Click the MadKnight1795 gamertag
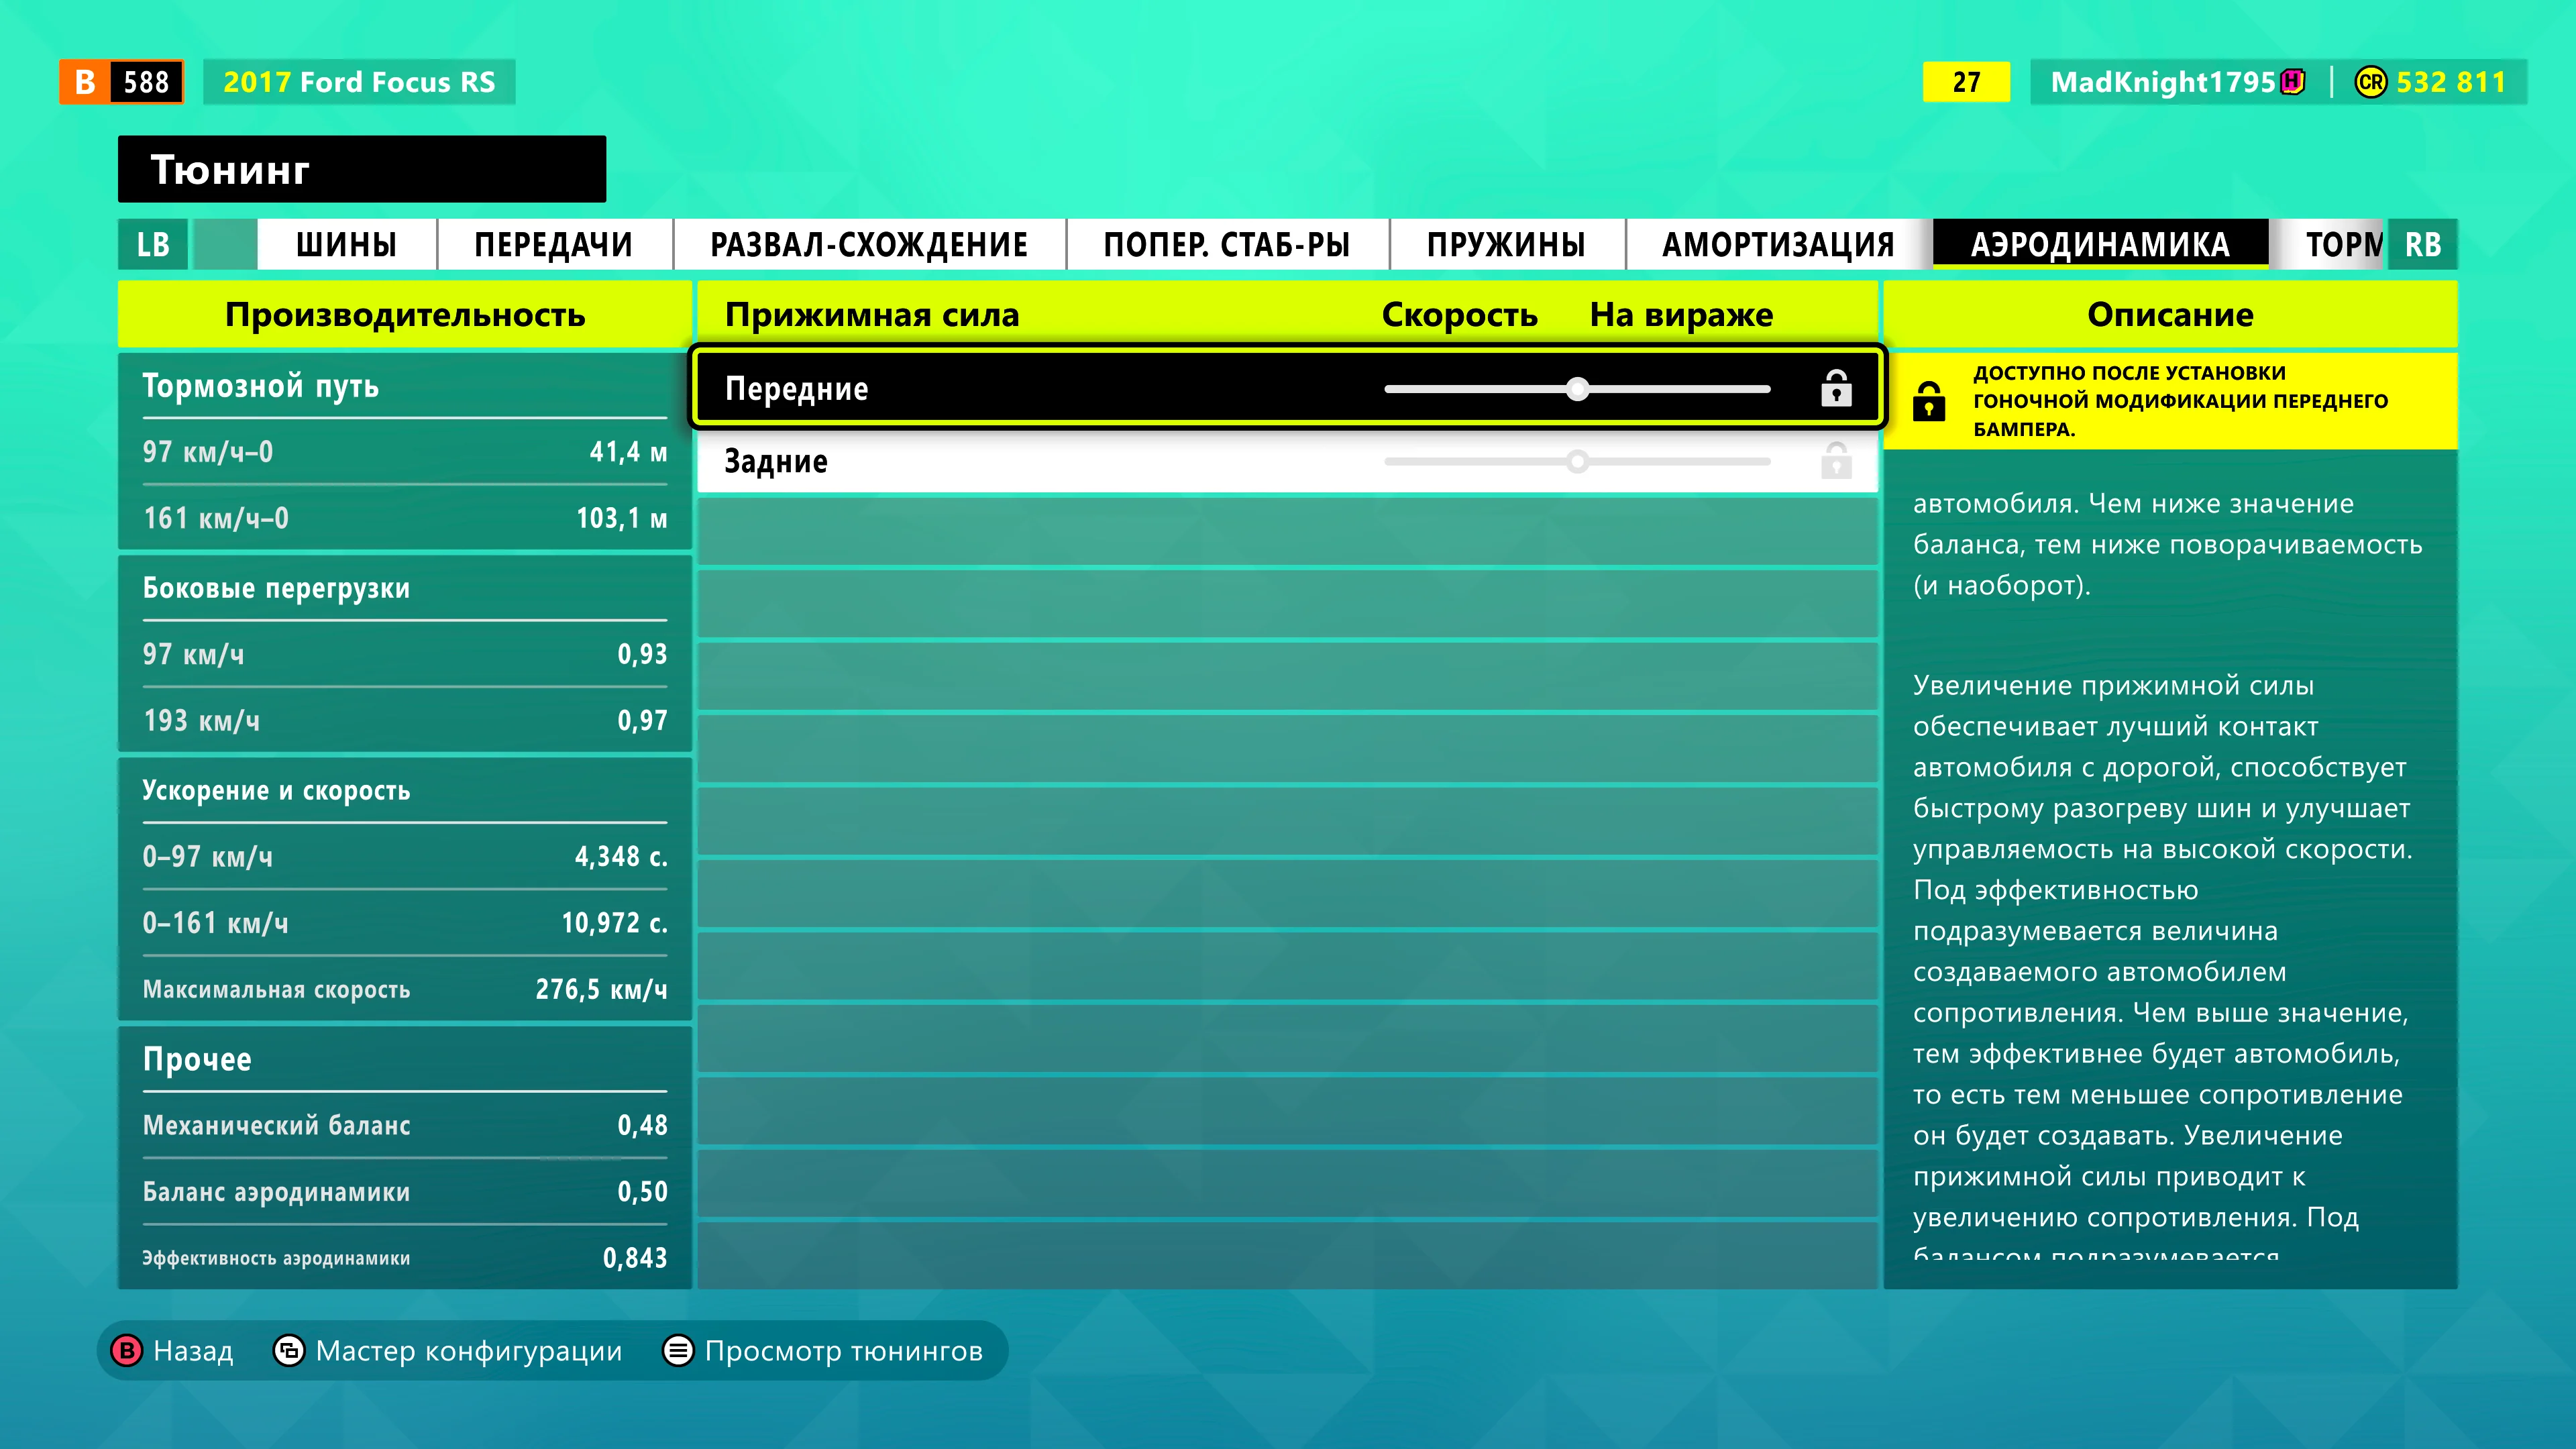Image resolution: width=2576 pixels, height=1449 pixels. click(2163, 82)
